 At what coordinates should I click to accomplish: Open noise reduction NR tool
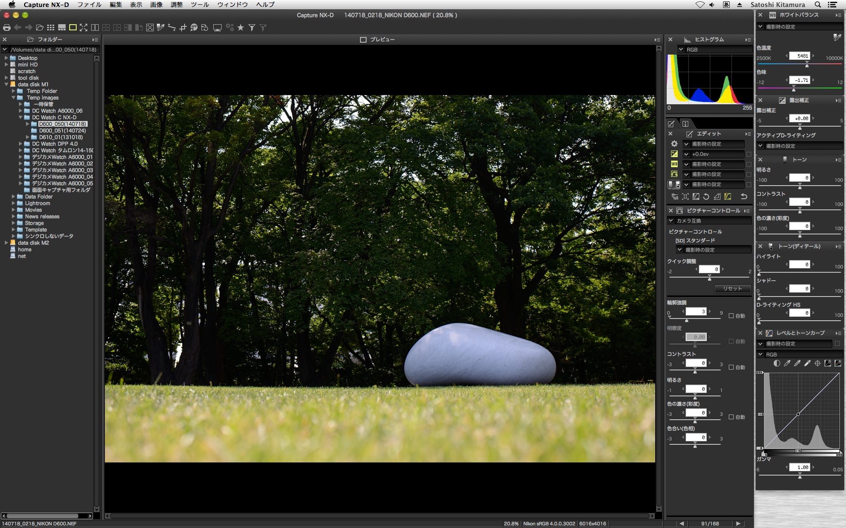coord(675,197)
